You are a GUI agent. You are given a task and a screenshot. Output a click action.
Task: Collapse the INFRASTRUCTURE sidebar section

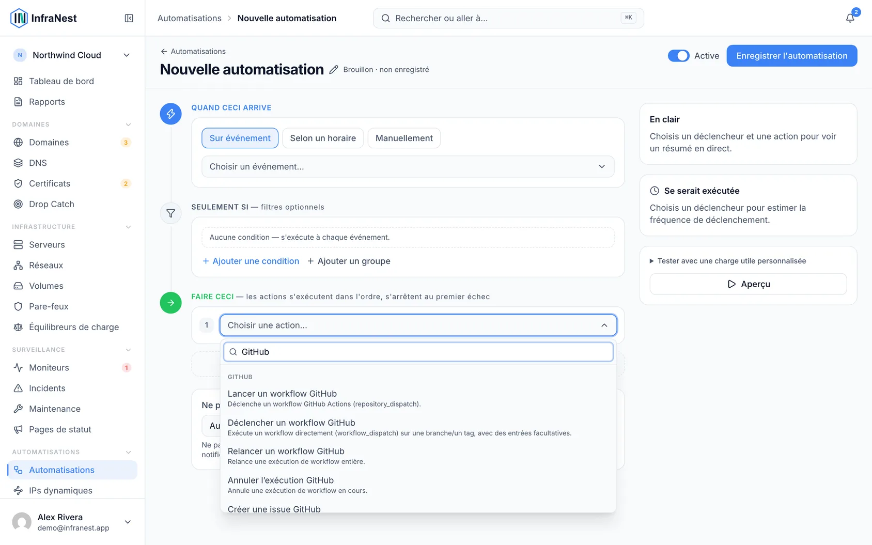click(129, 227)
